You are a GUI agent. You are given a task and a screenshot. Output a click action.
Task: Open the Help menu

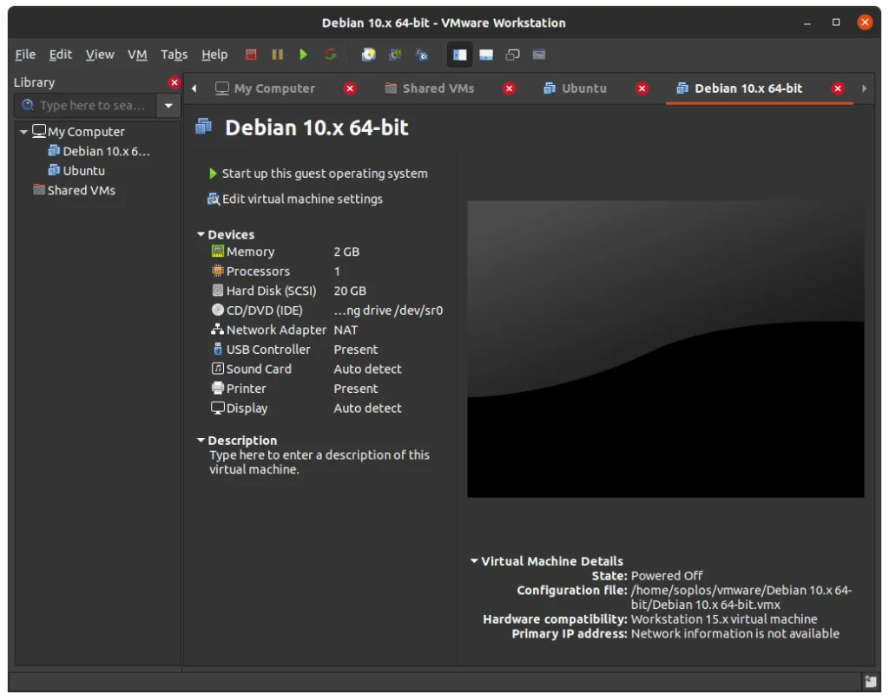214,55
